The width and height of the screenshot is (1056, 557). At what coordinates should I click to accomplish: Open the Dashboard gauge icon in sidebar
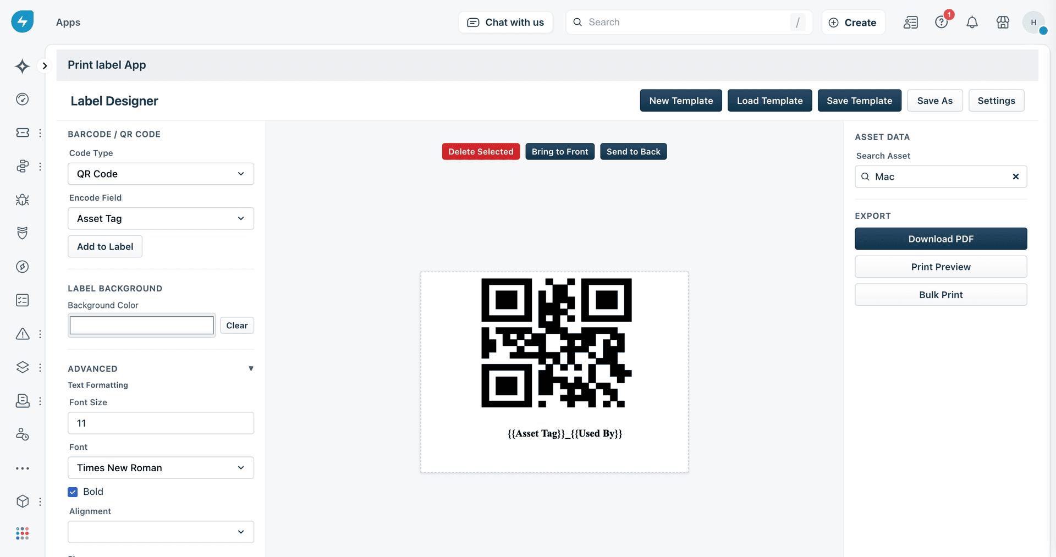(23, 99)
